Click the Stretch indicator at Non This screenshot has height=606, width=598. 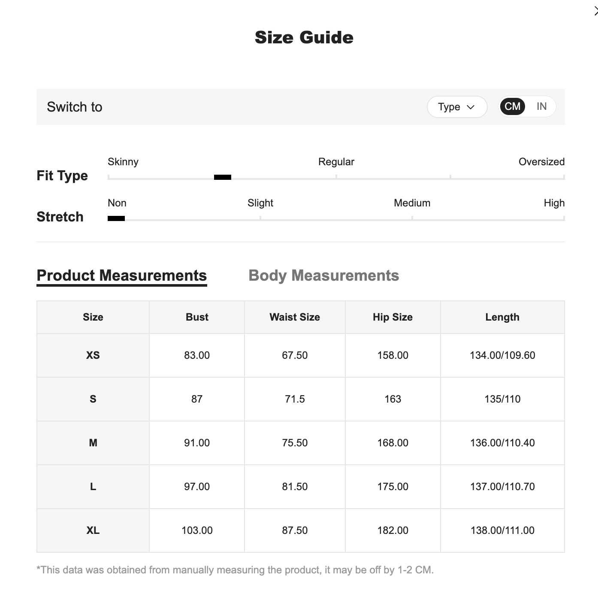pyautogui.click(x=116, y=218)
